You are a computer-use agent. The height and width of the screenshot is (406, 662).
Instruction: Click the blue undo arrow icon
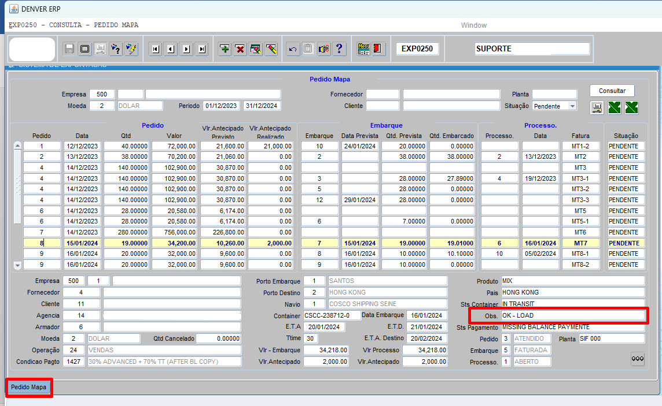[x=293, y=49]
